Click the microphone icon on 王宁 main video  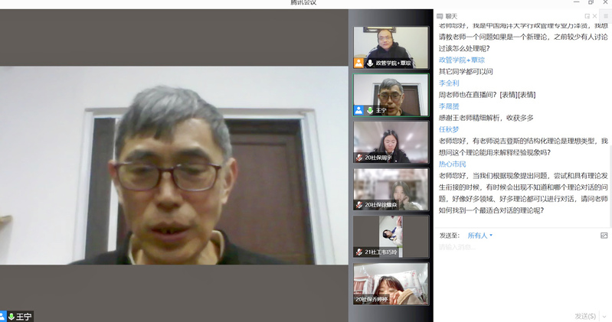coord(11,317)
